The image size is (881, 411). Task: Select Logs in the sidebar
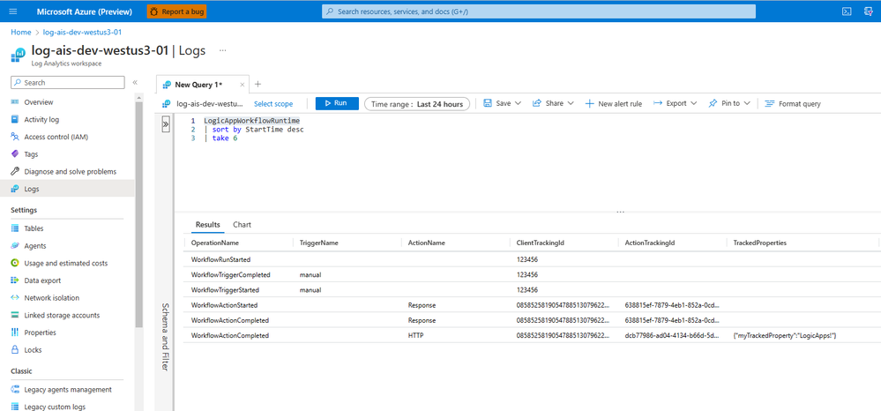point(68,189)
